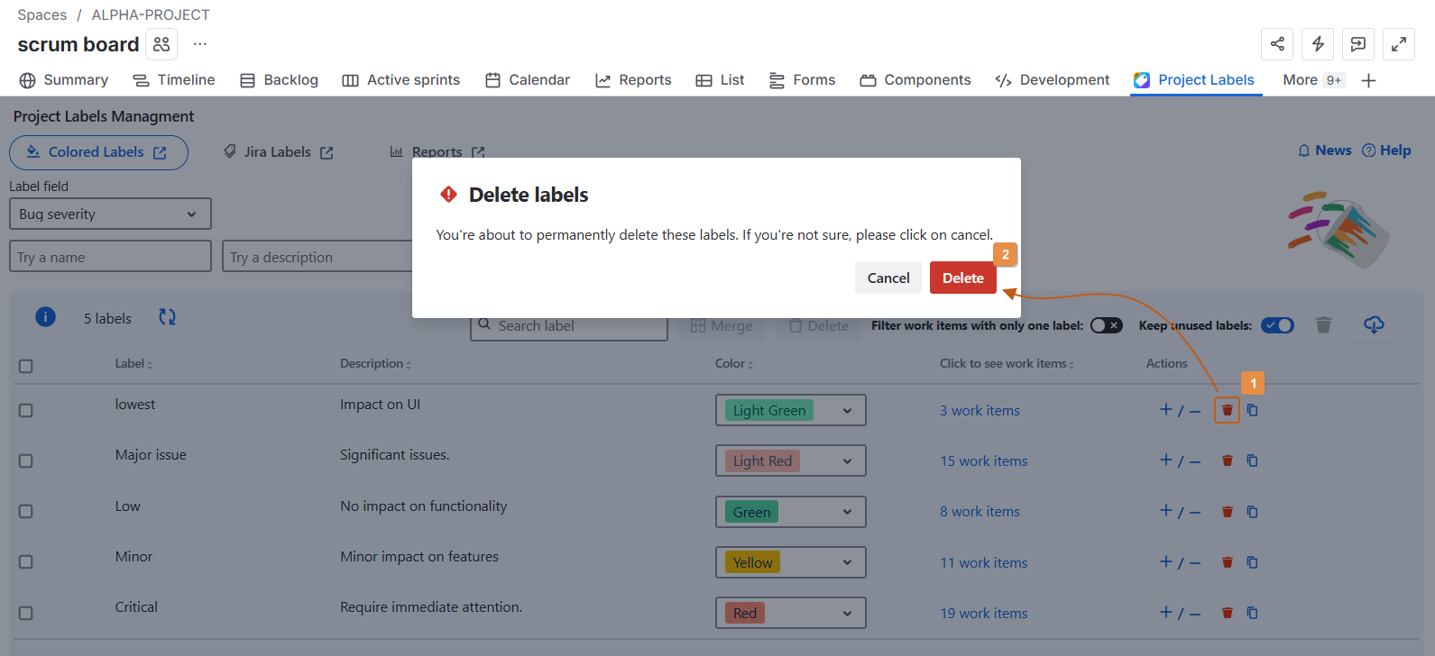Check the box for Low label

pos(26,511)
